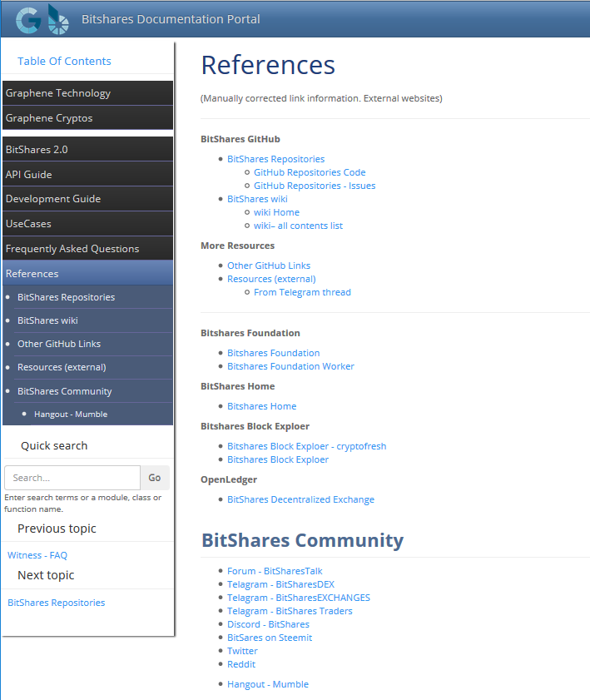This screenshot has height=700, width=590.
Task: Open Forum - BitSharesTalk link
Action: click(275, 571)
